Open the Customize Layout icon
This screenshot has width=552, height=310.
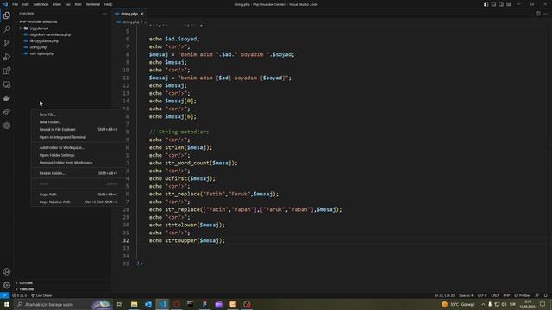(x=509, y=4)
